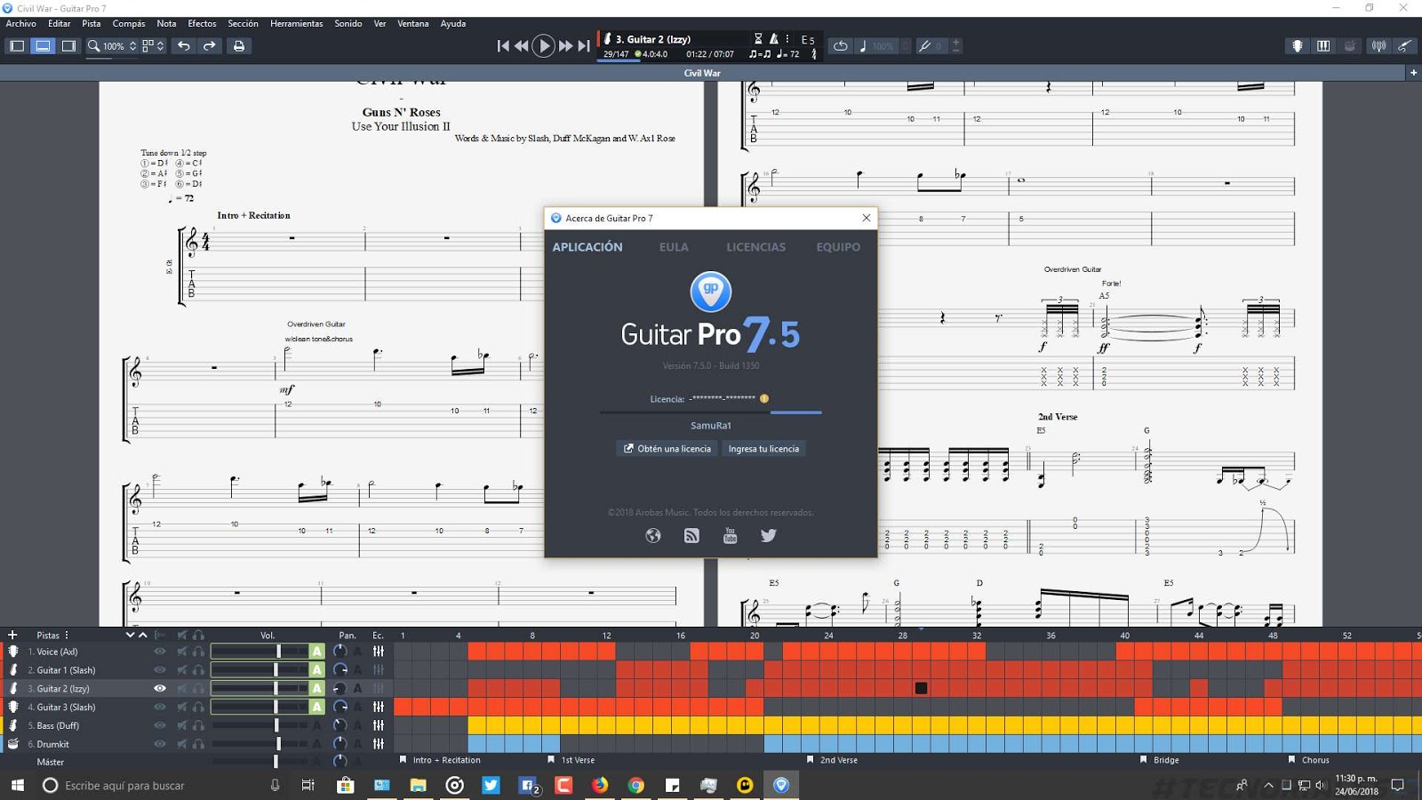
Task: Open the equalizer for Voice (Axl) track
Action: (x=379, y=652)
